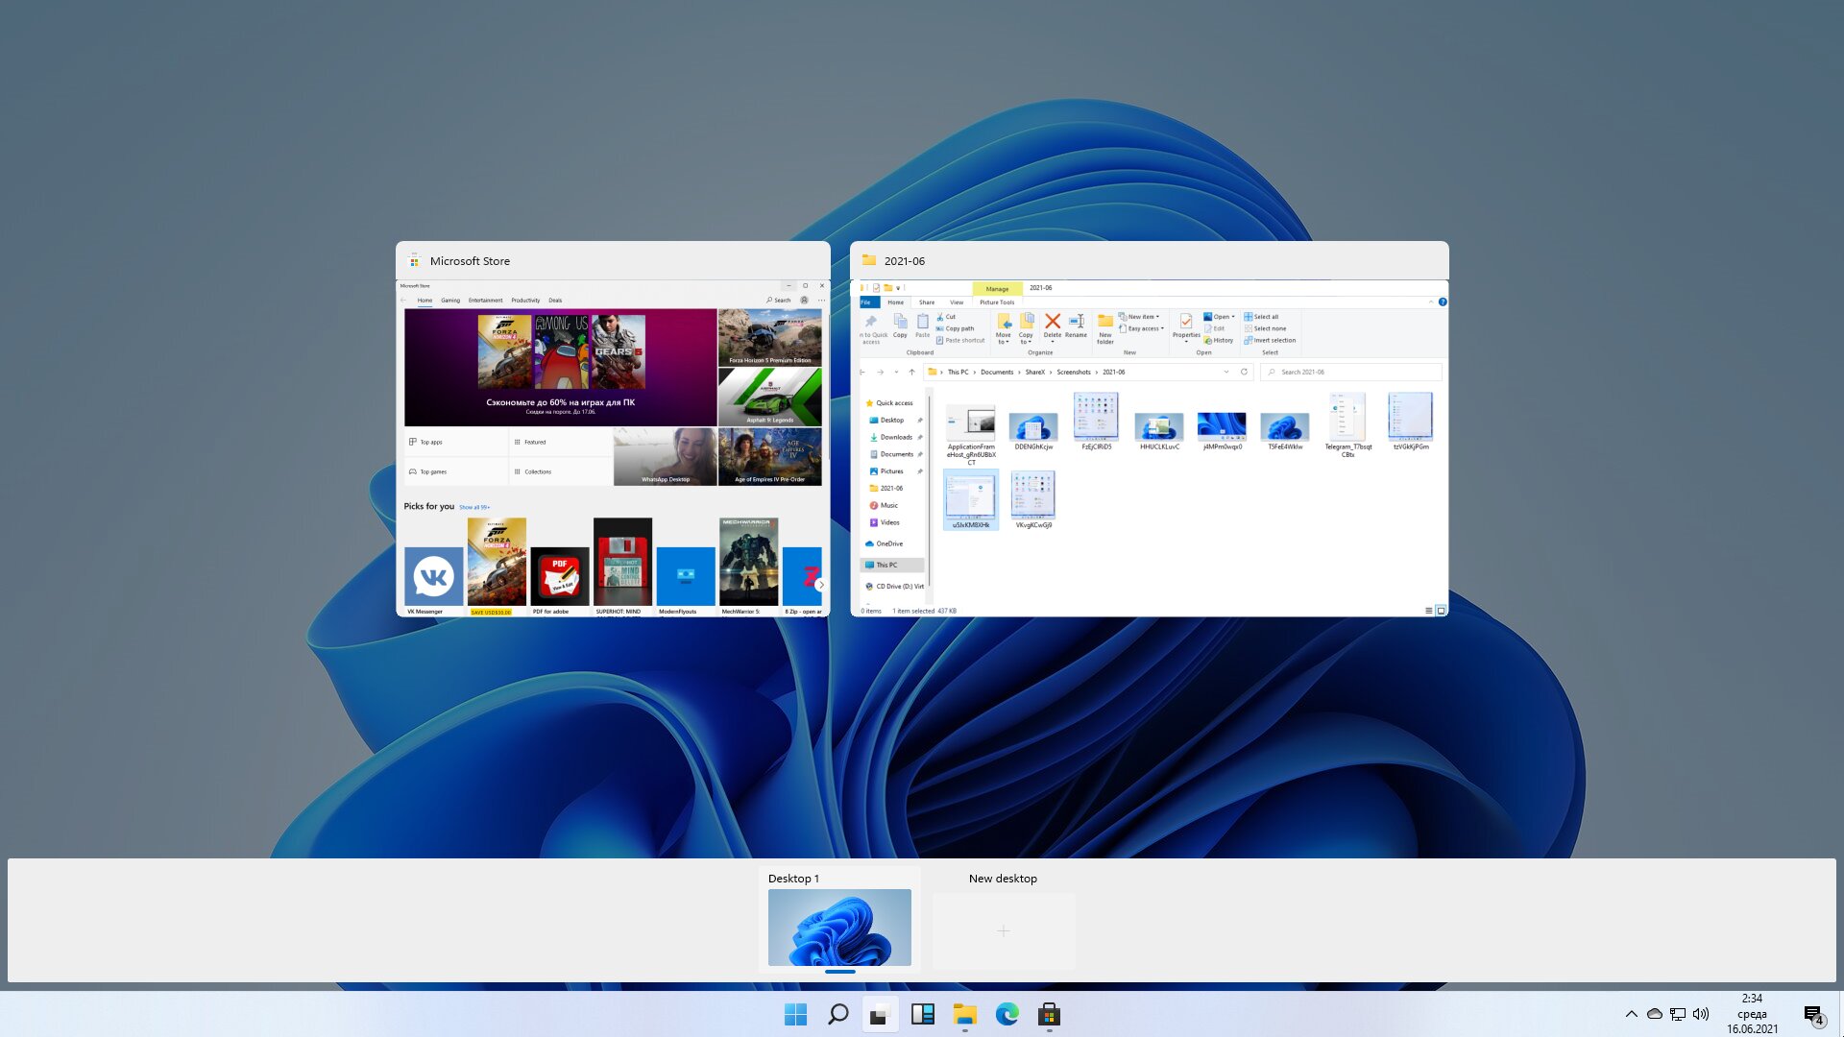Switch to the 2021-06 File Explorer preview
The width and height of the screenshot is (1844, 1037).
coord(1149,448)
